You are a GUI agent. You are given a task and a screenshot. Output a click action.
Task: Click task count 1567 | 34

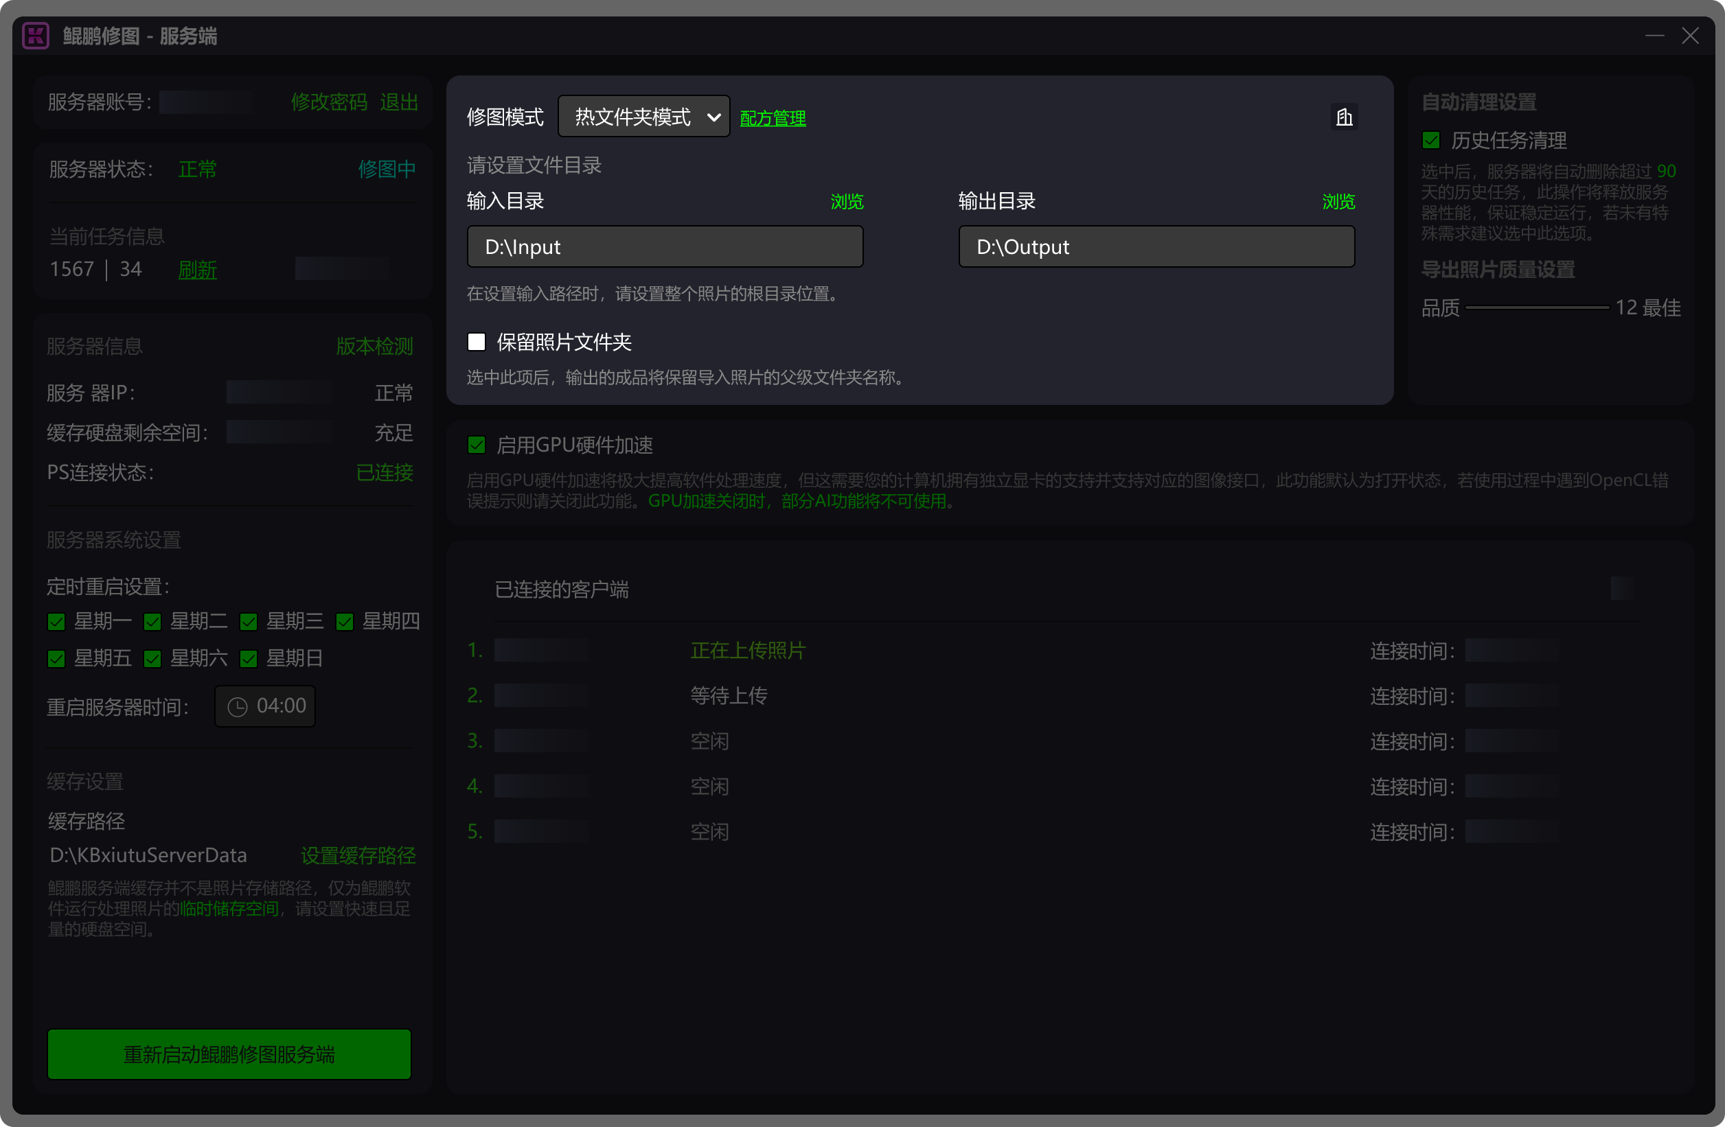click(x=95, y=270)
